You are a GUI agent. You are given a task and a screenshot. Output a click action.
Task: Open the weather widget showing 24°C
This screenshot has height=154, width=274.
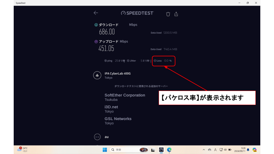23,149
